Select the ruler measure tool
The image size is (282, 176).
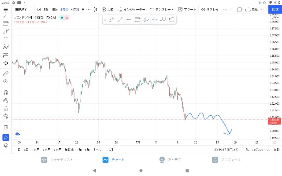6,73
